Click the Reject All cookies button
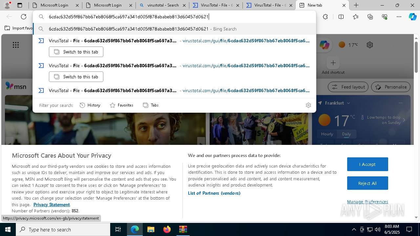This screenshot has height=236, width=420. point(367,183)
